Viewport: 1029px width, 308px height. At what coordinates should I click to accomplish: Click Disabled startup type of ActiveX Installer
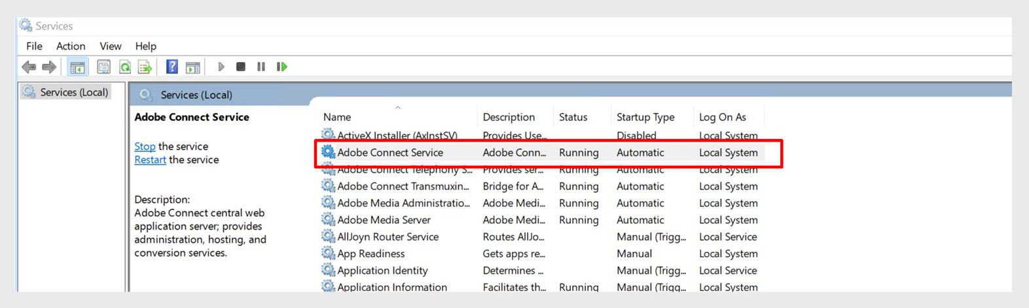[x=636, y=136]
